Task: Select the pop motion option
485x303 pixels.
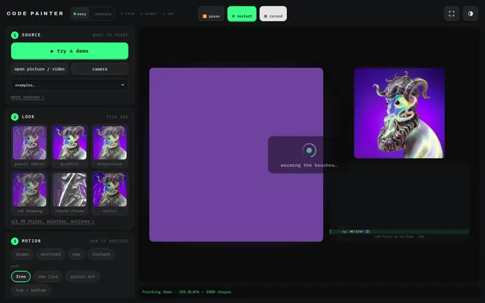Action: [x=76, y=254]
